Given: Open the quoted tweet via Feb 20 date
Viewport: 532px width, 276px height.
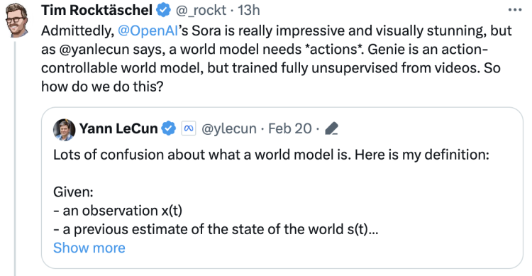Looking at the screenshot, I should pyautogui.click(x=290, y=128).
